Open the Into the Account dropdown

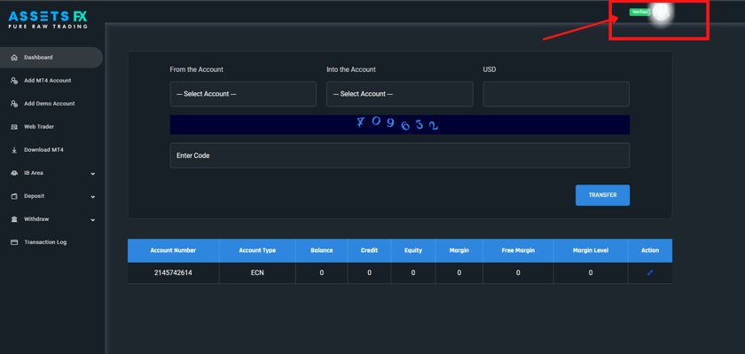pyautogui.click(x=400, y=94)
